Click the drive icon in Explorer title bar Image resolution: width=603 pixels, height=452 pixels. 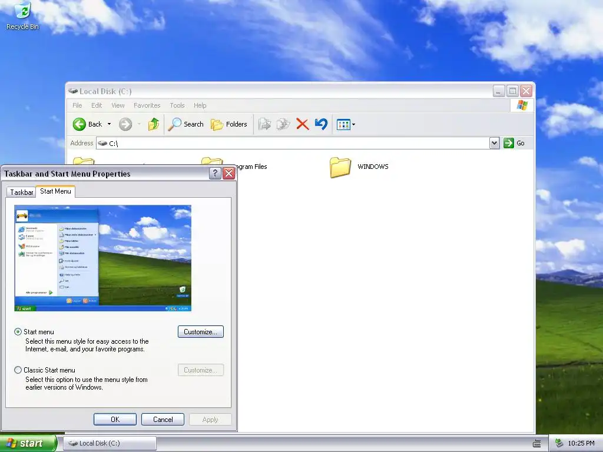[x=73, y=91]
